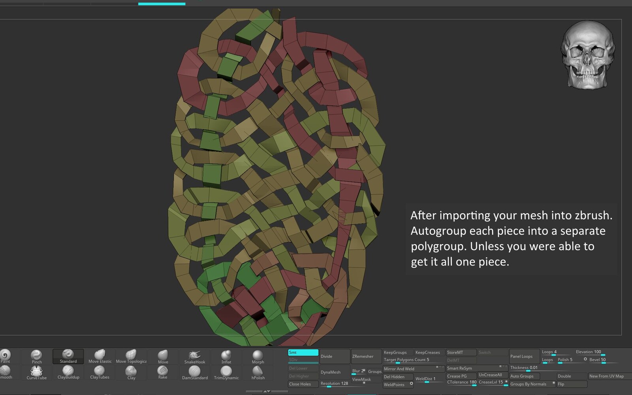632x395 pixels.
Task: Select the Inflat brush
Action: [226, 356]
